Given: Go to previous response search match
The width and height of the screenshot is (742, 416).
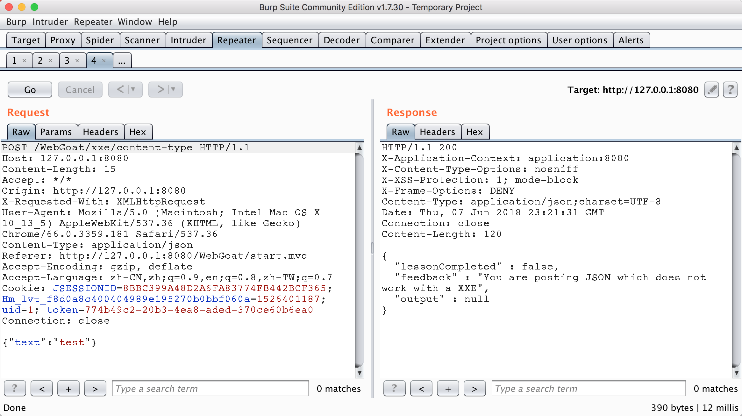Looking at the screenshot, I should point(421,388).
